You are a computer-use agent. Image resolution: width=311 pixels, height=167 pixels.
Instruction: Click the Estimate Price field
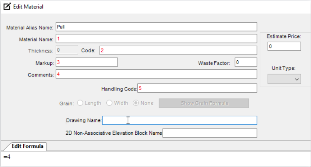click(x=284, y=46)
